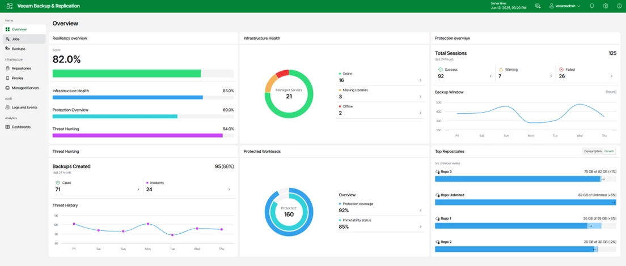Click the Dashboards sidebar icon
Screen dimensions: 626x266
tap(8, 127)
